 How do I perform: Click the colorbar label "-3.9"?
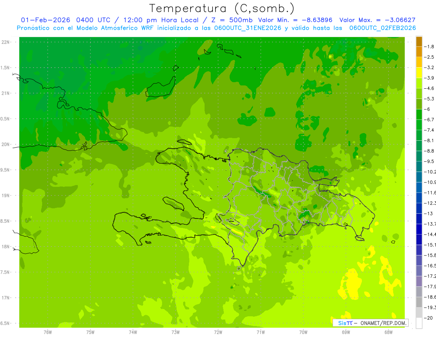(x=429, y=78)
